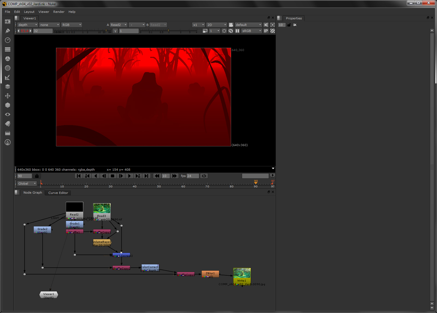Open the Global frame range dropdown

[26, 183]
